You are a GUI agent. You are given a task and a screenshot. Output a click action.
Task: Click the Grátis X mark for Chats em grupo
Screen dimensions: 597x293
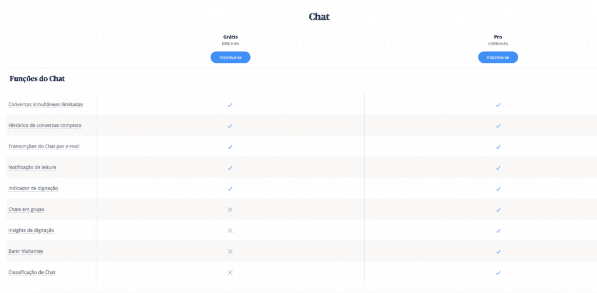coord(230,209)
